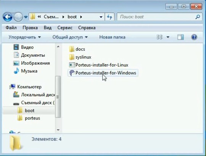Toggle the preview pane button

(x=180, y=37)
